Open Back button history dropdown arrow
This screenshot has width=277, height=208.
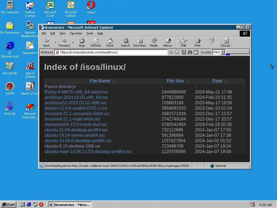click(55, 43)
